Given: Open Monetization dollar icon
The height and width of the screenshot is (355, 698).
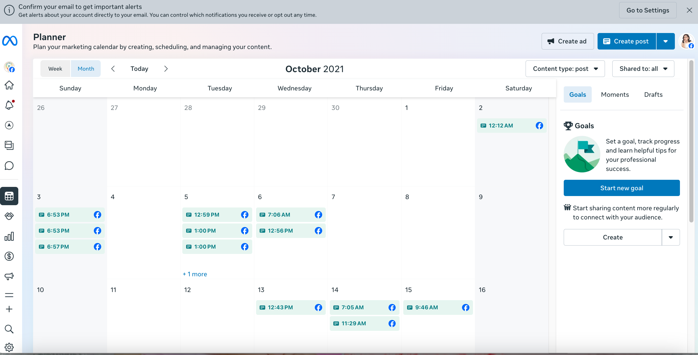Looking at the screenshot, I should pyautogui.click(x=9, y=256).
